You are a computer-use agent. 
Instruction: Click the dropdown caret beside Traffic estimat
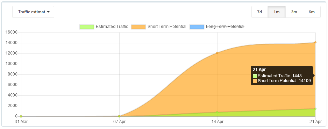pyautogui.click(x=48, y=12)
